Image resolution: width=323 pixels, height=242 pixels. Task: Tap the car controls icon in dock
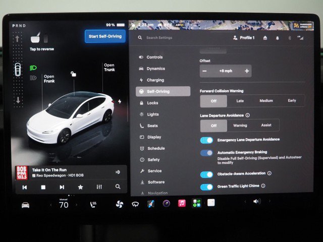point(25,205)
